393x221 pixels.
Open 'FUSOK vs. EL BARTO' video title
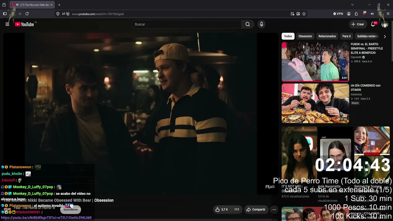click(x=367, y=48)
